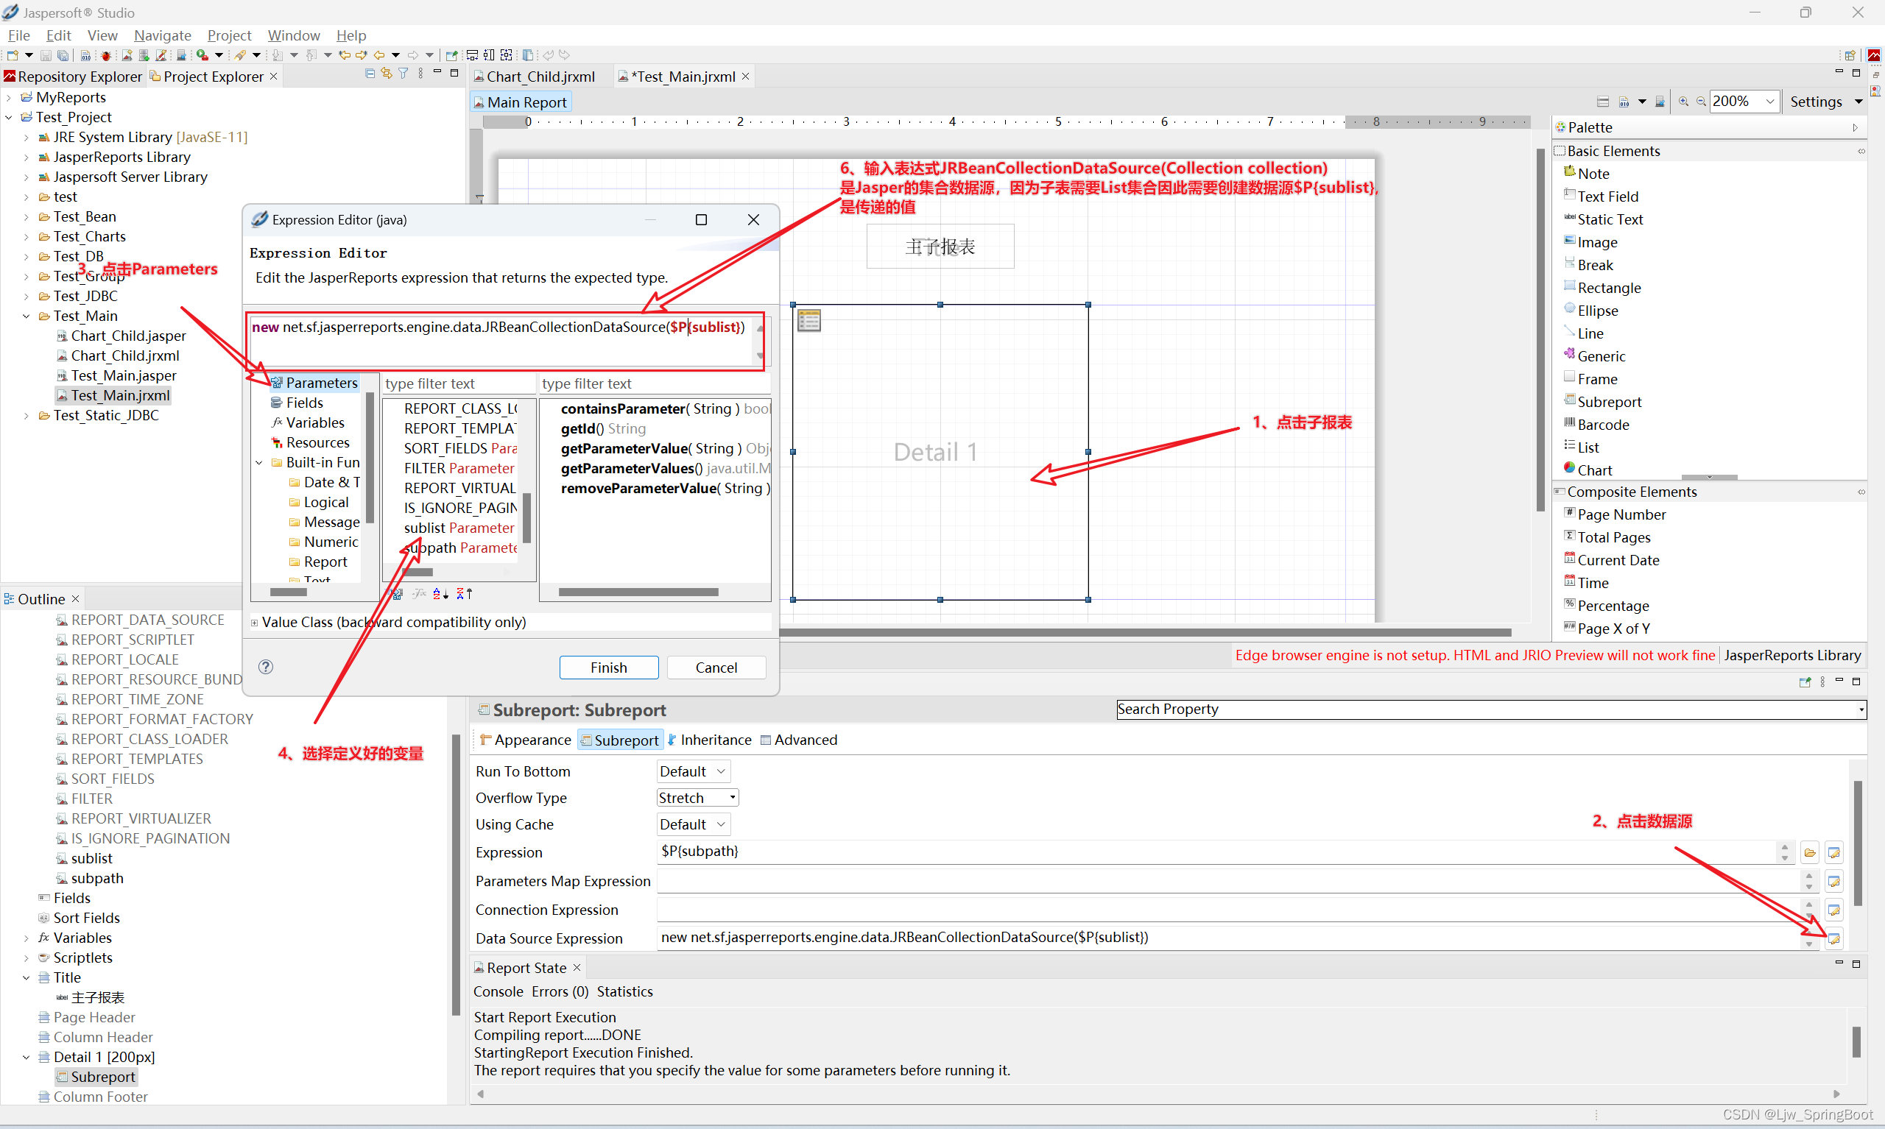This screenshot has width=1885, height=1129.
Task: Click the filter funnel icon in Project Explorer
Action: pyautogui.click(x=404, y=74)
